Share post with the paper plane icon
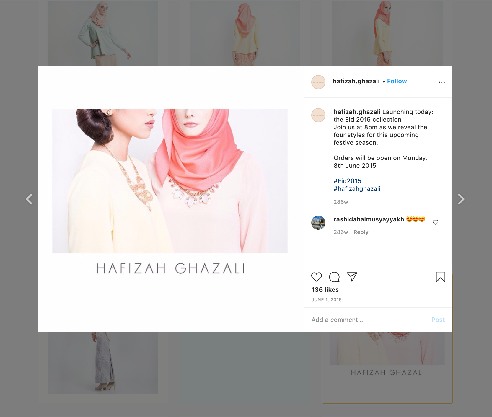This screenshot has height=417, width=492. tap(352, 277)
